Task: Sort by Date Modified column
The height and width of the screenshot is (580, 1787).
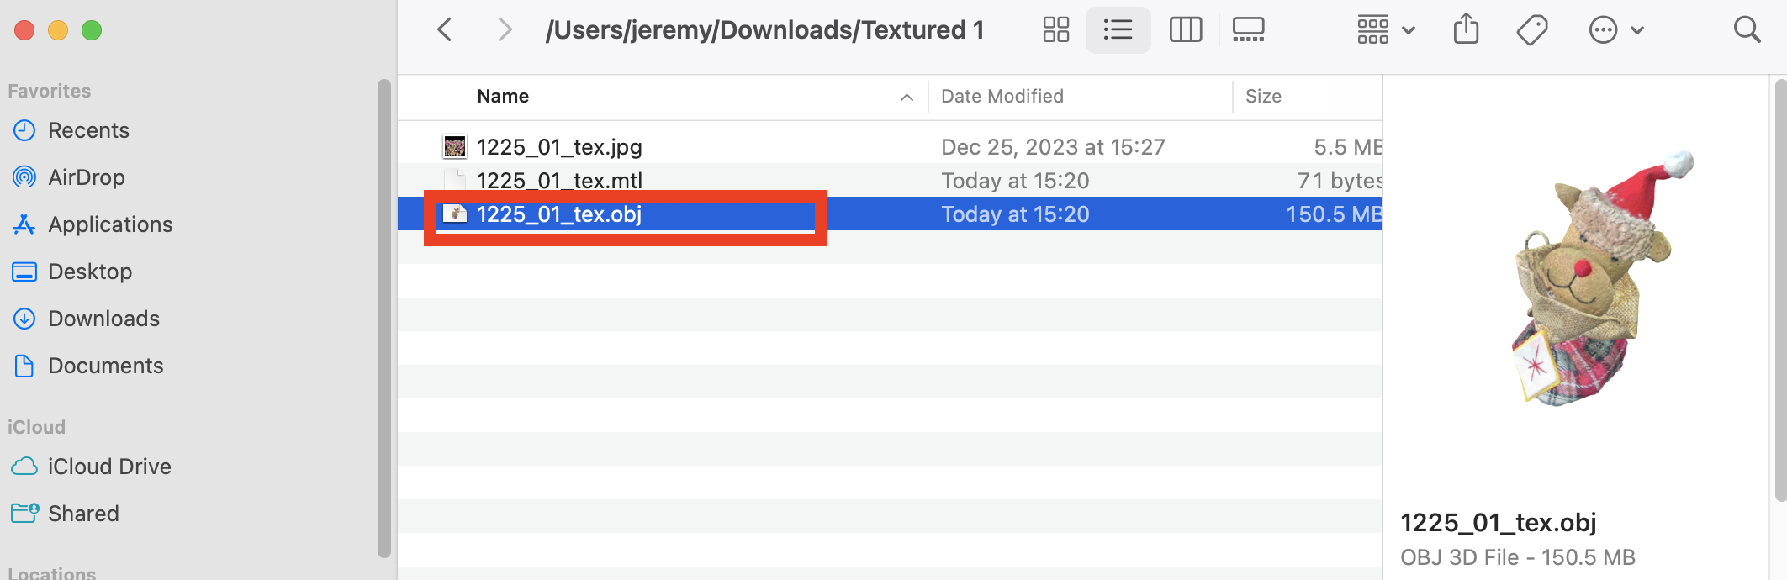Action: tap(1002, 97)
